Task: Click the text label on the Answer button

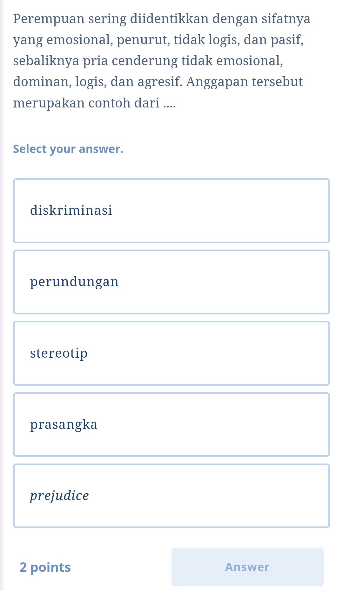Action: [247, 567]
